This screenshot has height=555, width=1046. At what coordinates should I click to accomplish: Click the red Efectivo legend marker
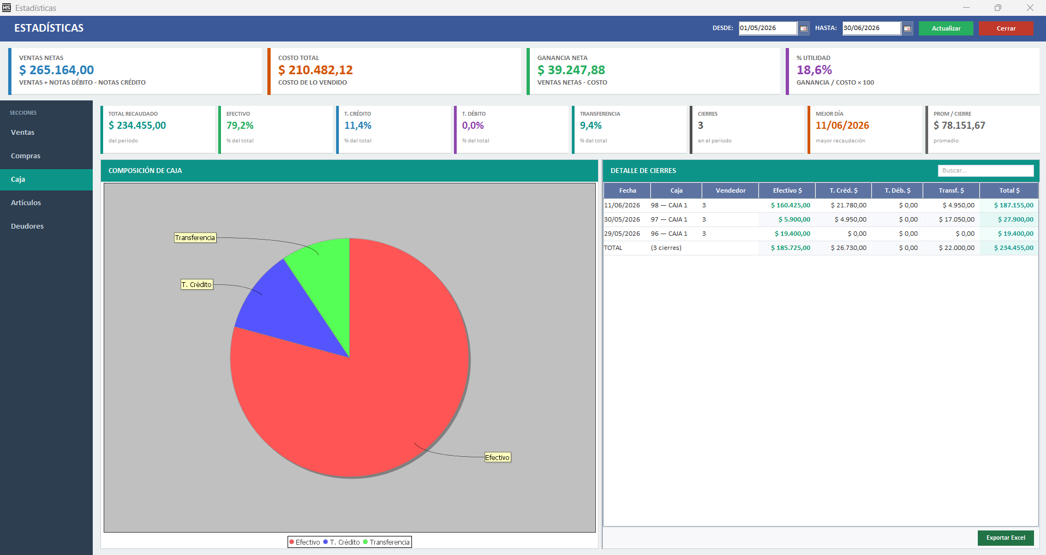(x=292, y=542)
